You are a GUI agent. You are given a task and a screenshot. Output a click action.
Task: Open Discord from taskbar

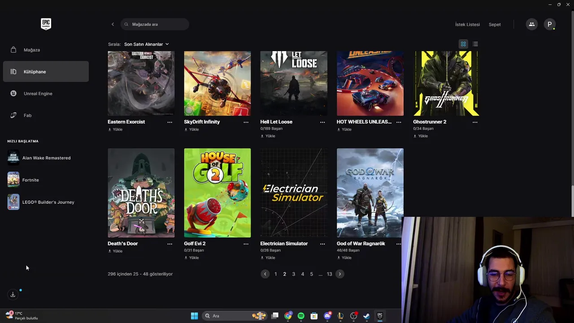coord(327,316)
